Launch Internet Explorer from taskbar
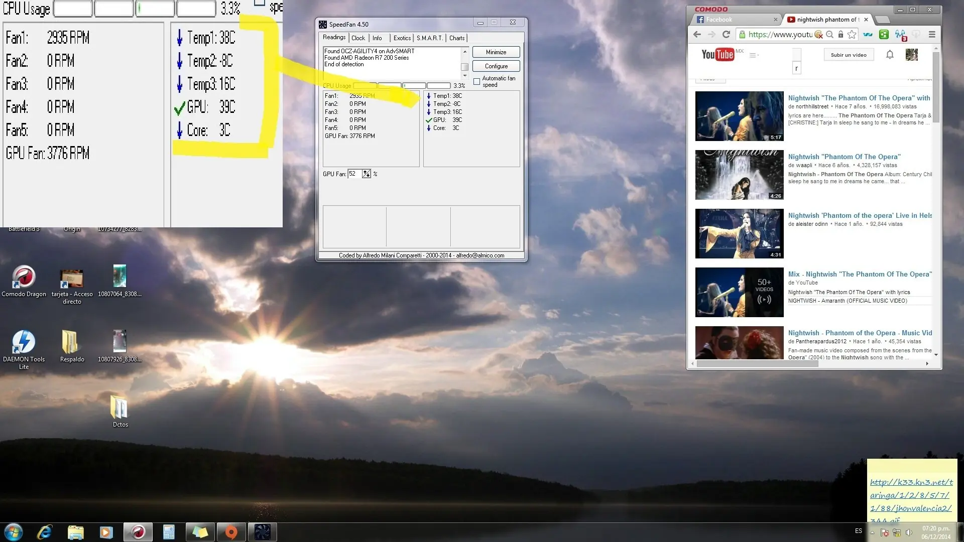The height and width of the screenshot is (542, 964). (45, 532)
